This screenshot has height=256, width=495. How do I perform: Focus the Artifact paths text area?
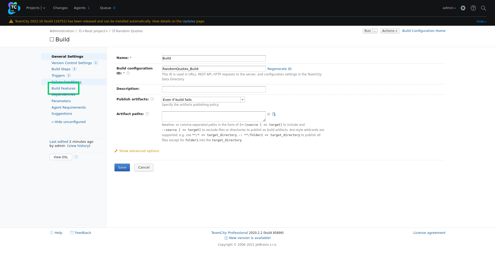tap(214, 117)
